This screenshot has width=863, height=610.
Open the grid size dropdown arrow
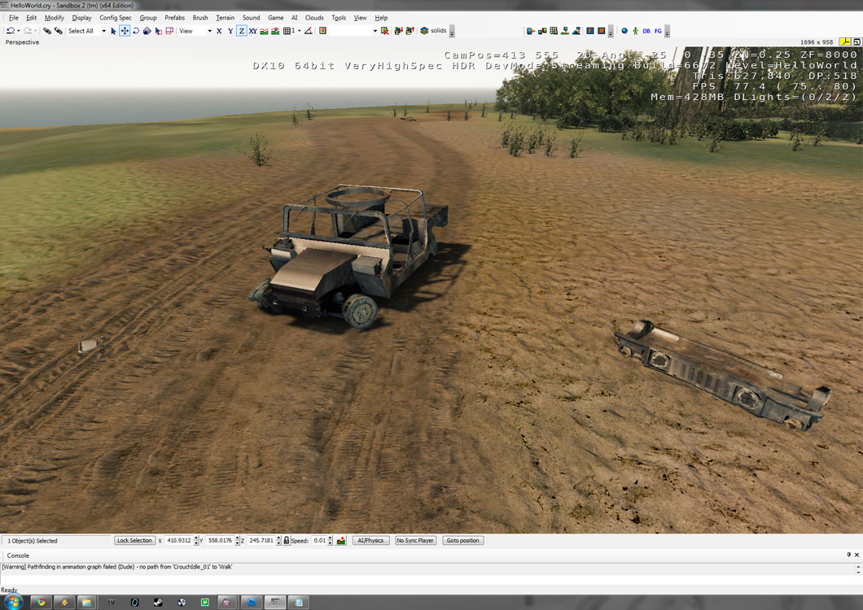(300, 31)
